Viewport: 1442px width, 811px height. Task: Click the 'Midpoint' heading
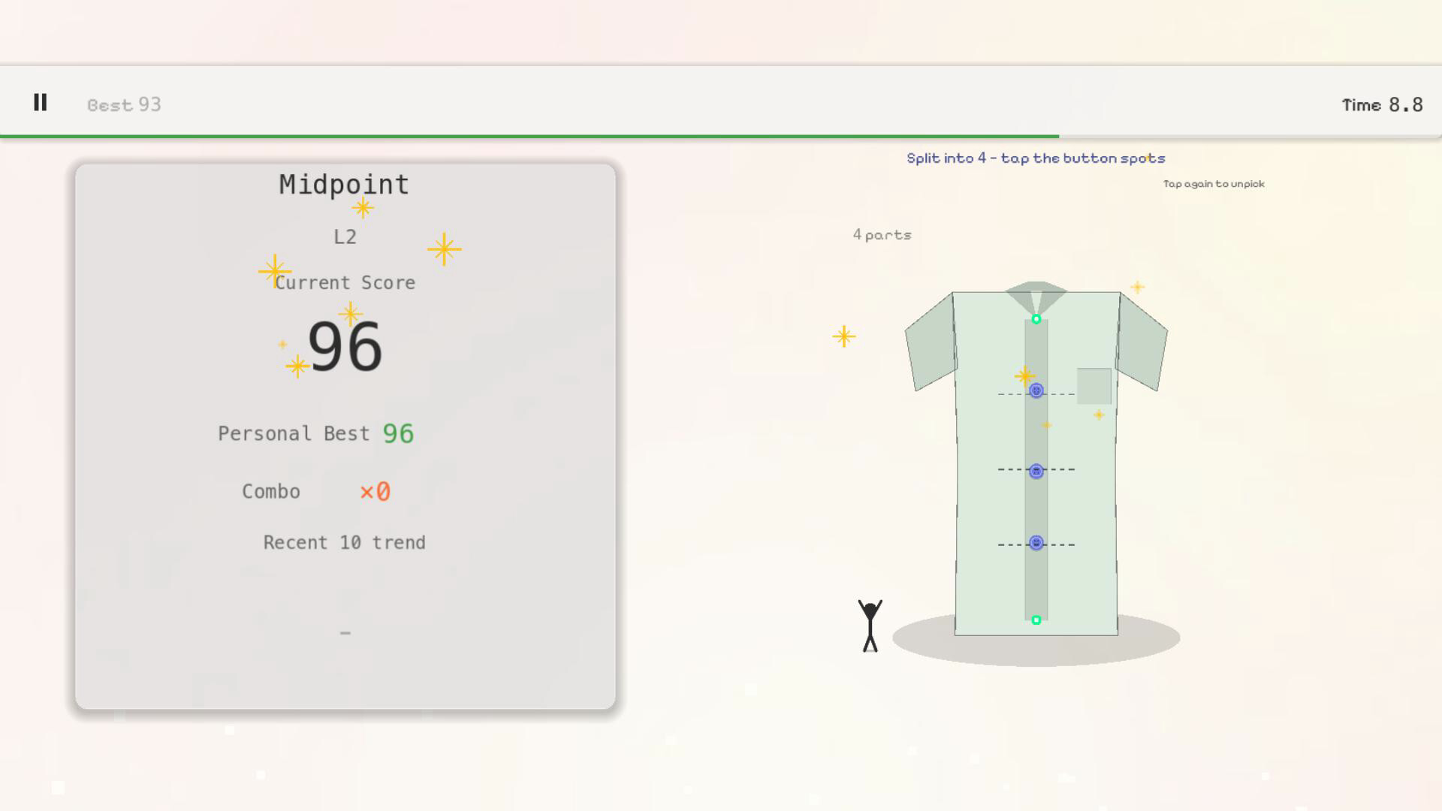coord(344,184)
